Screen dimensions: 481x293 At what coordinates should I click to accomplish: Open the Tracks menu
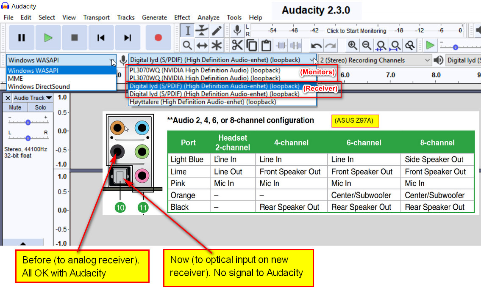[126, 17]
